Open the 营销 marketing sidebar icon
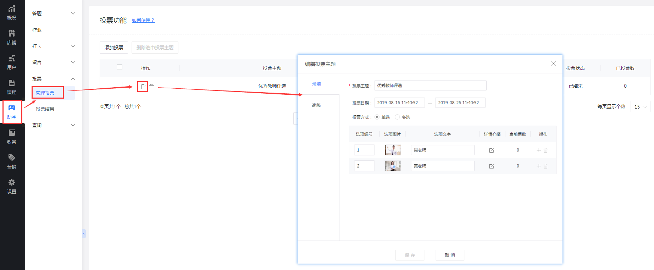The width and height of the screenshot is (654, 270). pos(12,162)
